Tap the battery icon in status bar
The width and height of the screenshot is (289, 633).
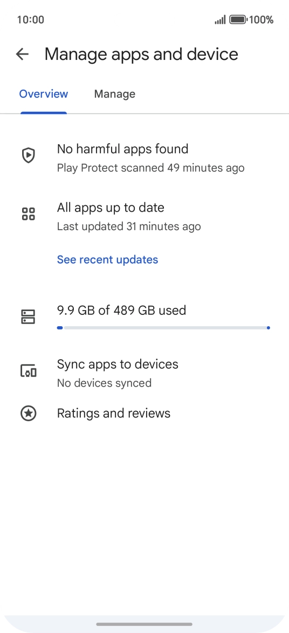click(x=238, y=19)
